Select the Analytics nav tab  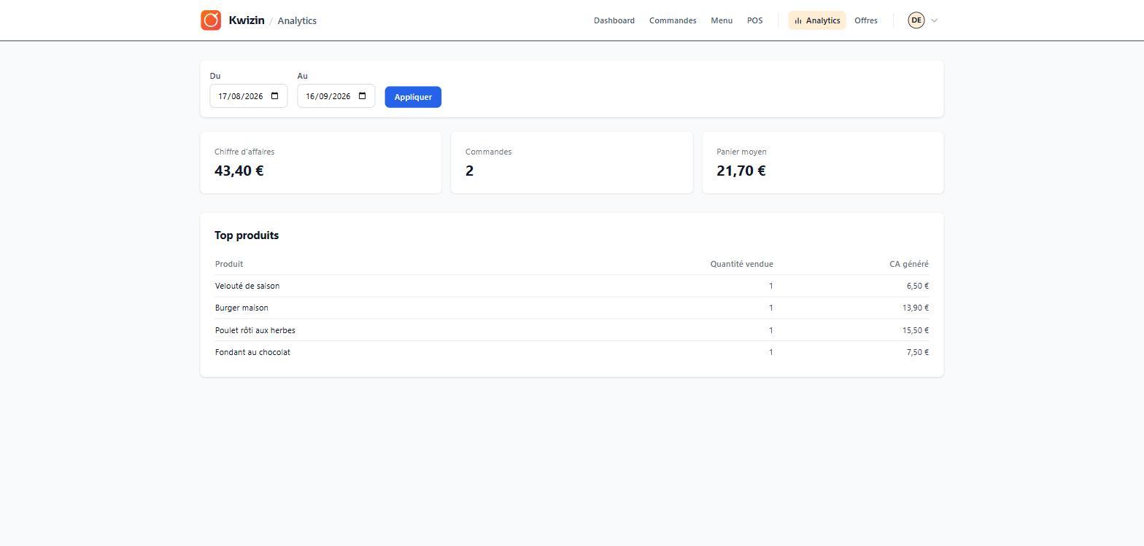coord(817,20)
